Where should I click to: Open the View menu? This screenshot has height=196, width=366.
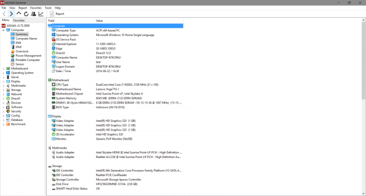[x=12, y=8]
